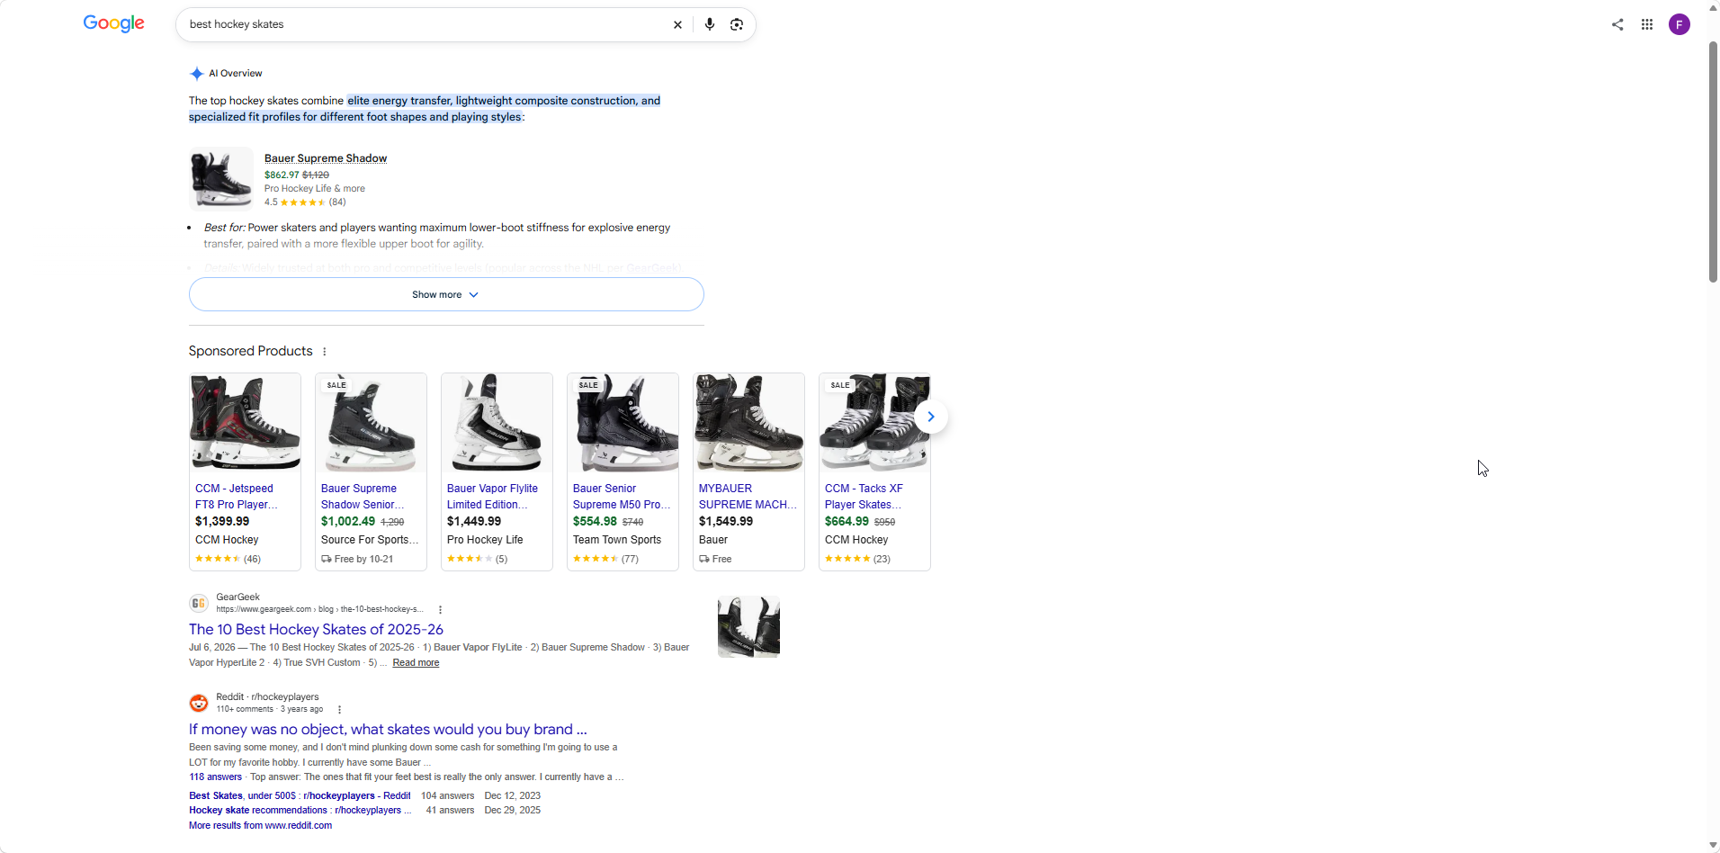This screenshot has height=853, width=1720.
Task: Click Team Town Sports seller name
Action: pyautogui.click(x=617, y=540)
